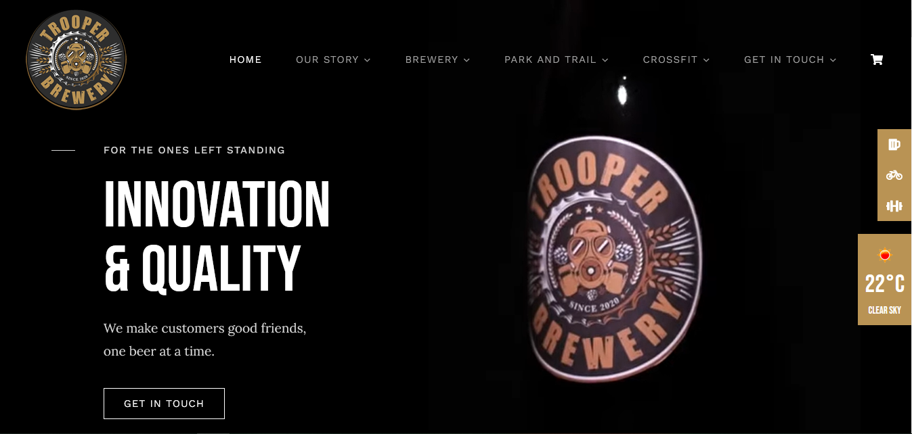Go to the Home menu item

pos(246,59)
